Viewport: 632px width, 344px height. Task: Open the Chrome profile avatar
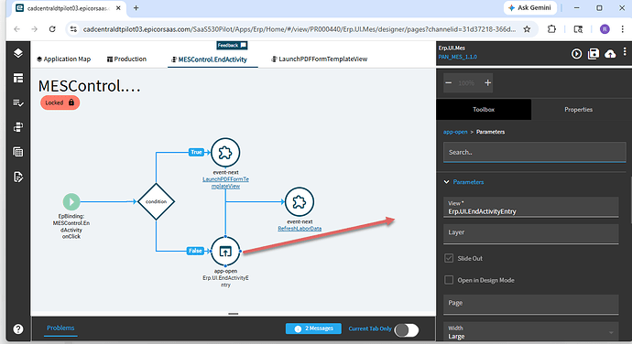tap(605, 29)
